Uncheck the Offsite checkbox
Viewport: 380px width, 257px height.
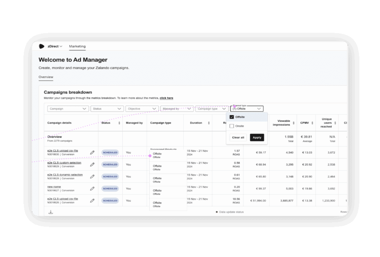(232, 117)
